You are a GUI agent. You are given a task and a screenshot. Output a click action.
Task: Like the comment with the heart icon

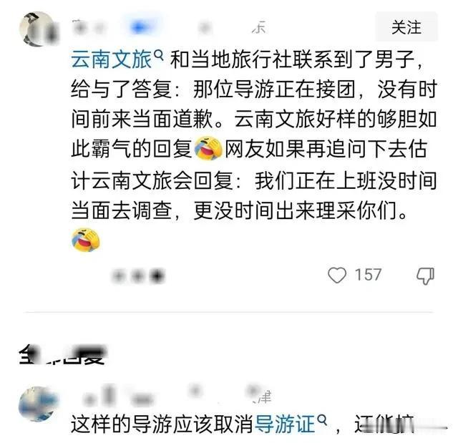pos(337,275)
